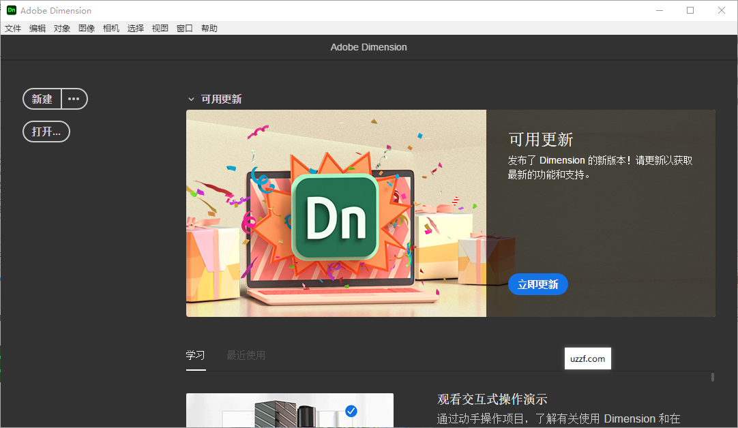Collapse the 可用更新 section

tap(191, 99)
